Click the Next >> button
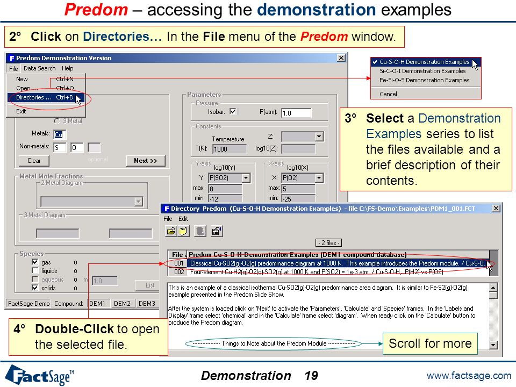This screenshot has width=516, height=387. tap(146, 161)
